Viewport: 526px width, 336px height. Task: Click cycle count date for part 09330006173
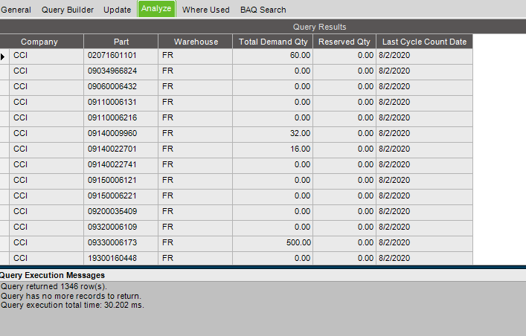point(424,242)
